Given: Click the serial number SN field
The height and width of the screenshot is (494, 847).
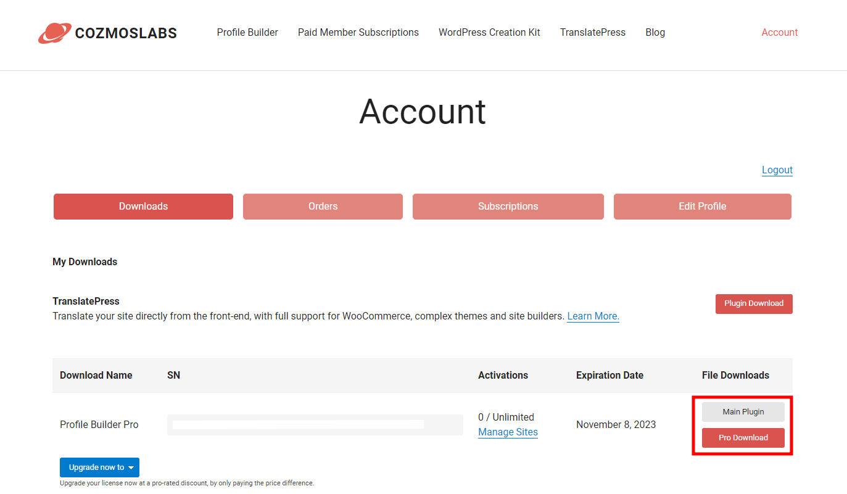Looking at the screenshot, I should tap(315, 425).
